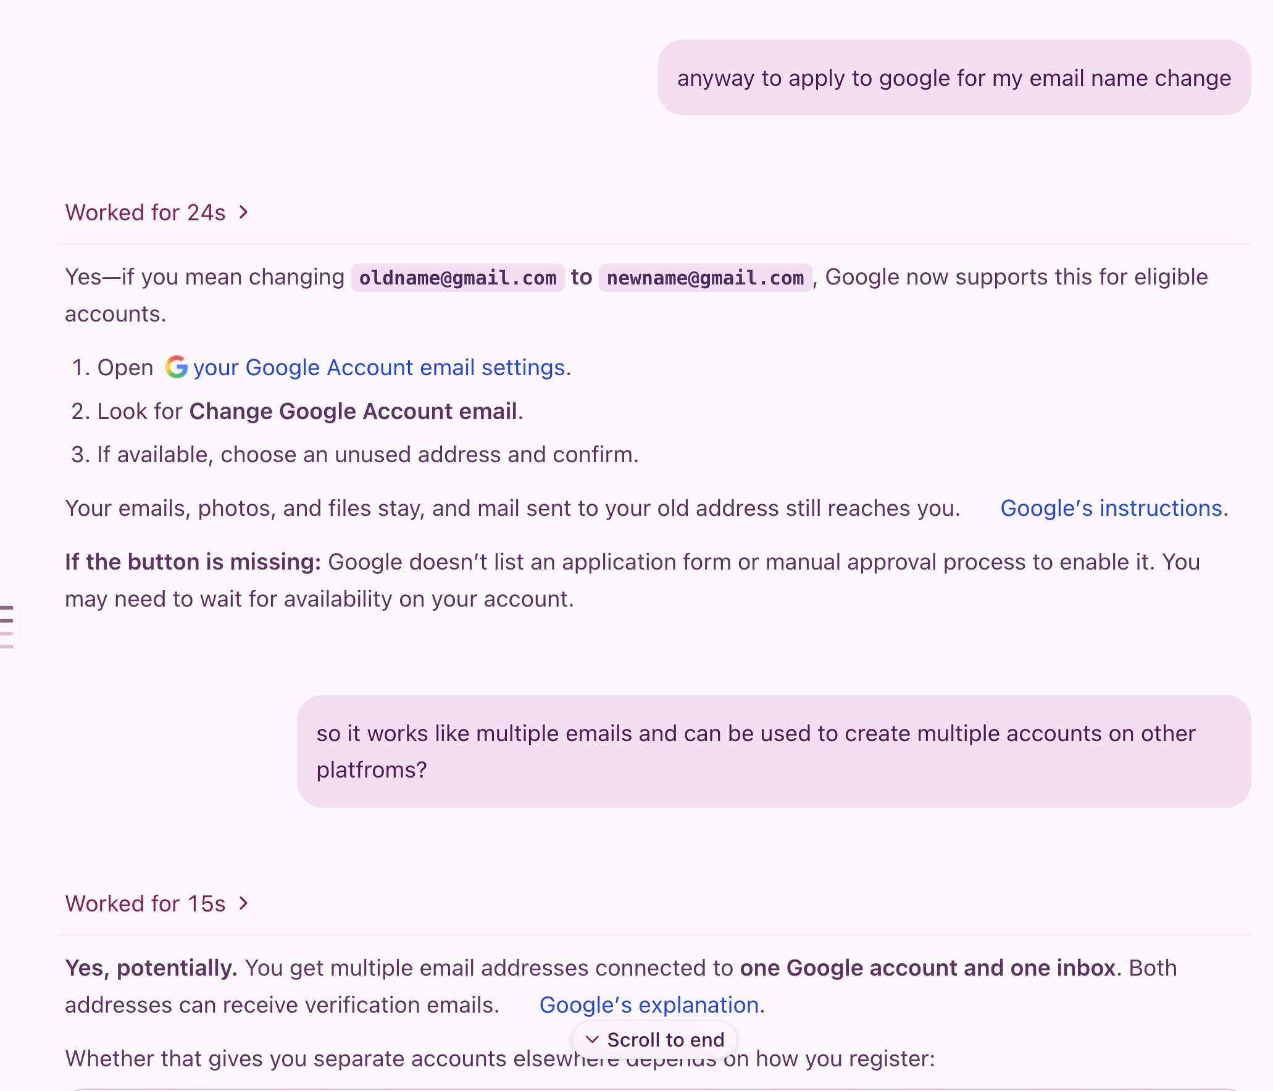Click the Google logo icon in step 1

pyautogui.click(x=177, y=367)
